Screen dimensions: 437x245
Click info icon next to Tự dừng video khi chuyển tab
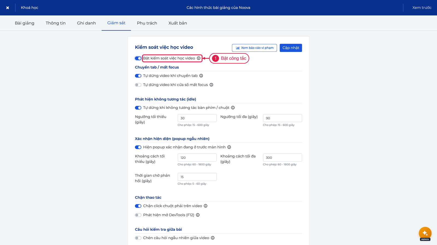pyautogui.click(x=201, y=76)
